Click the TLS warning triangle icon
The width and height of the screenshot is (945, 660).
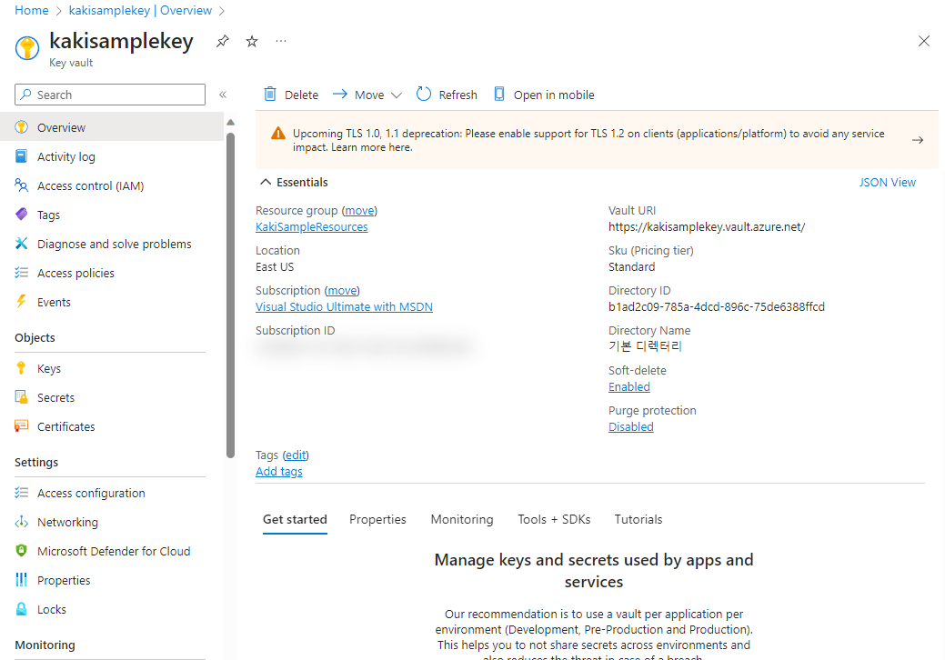[x=277, y=133]
